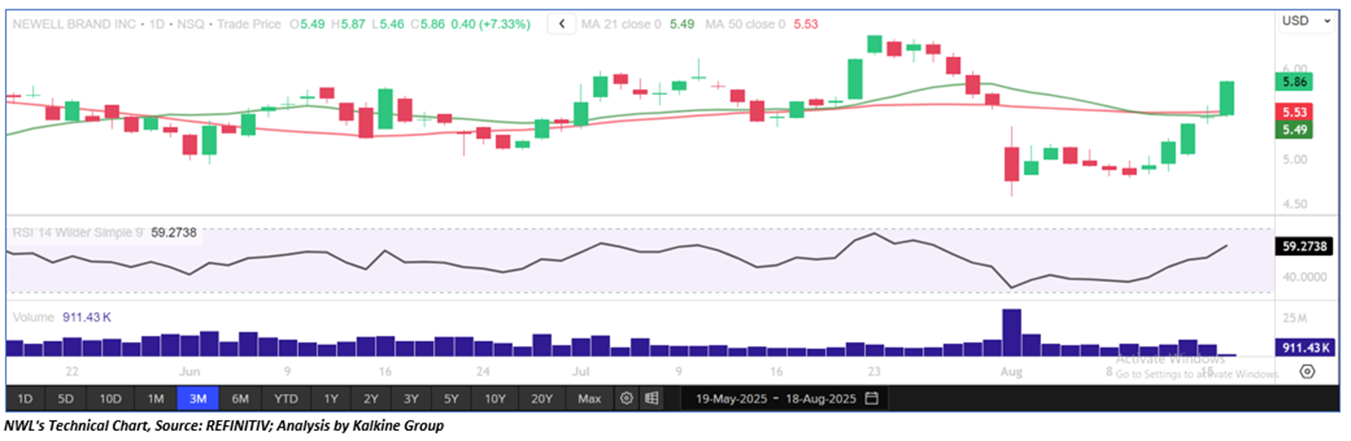Select the 1Y time range tab
The width and height of the screenshot is (1351, 441).
point(331,399)
